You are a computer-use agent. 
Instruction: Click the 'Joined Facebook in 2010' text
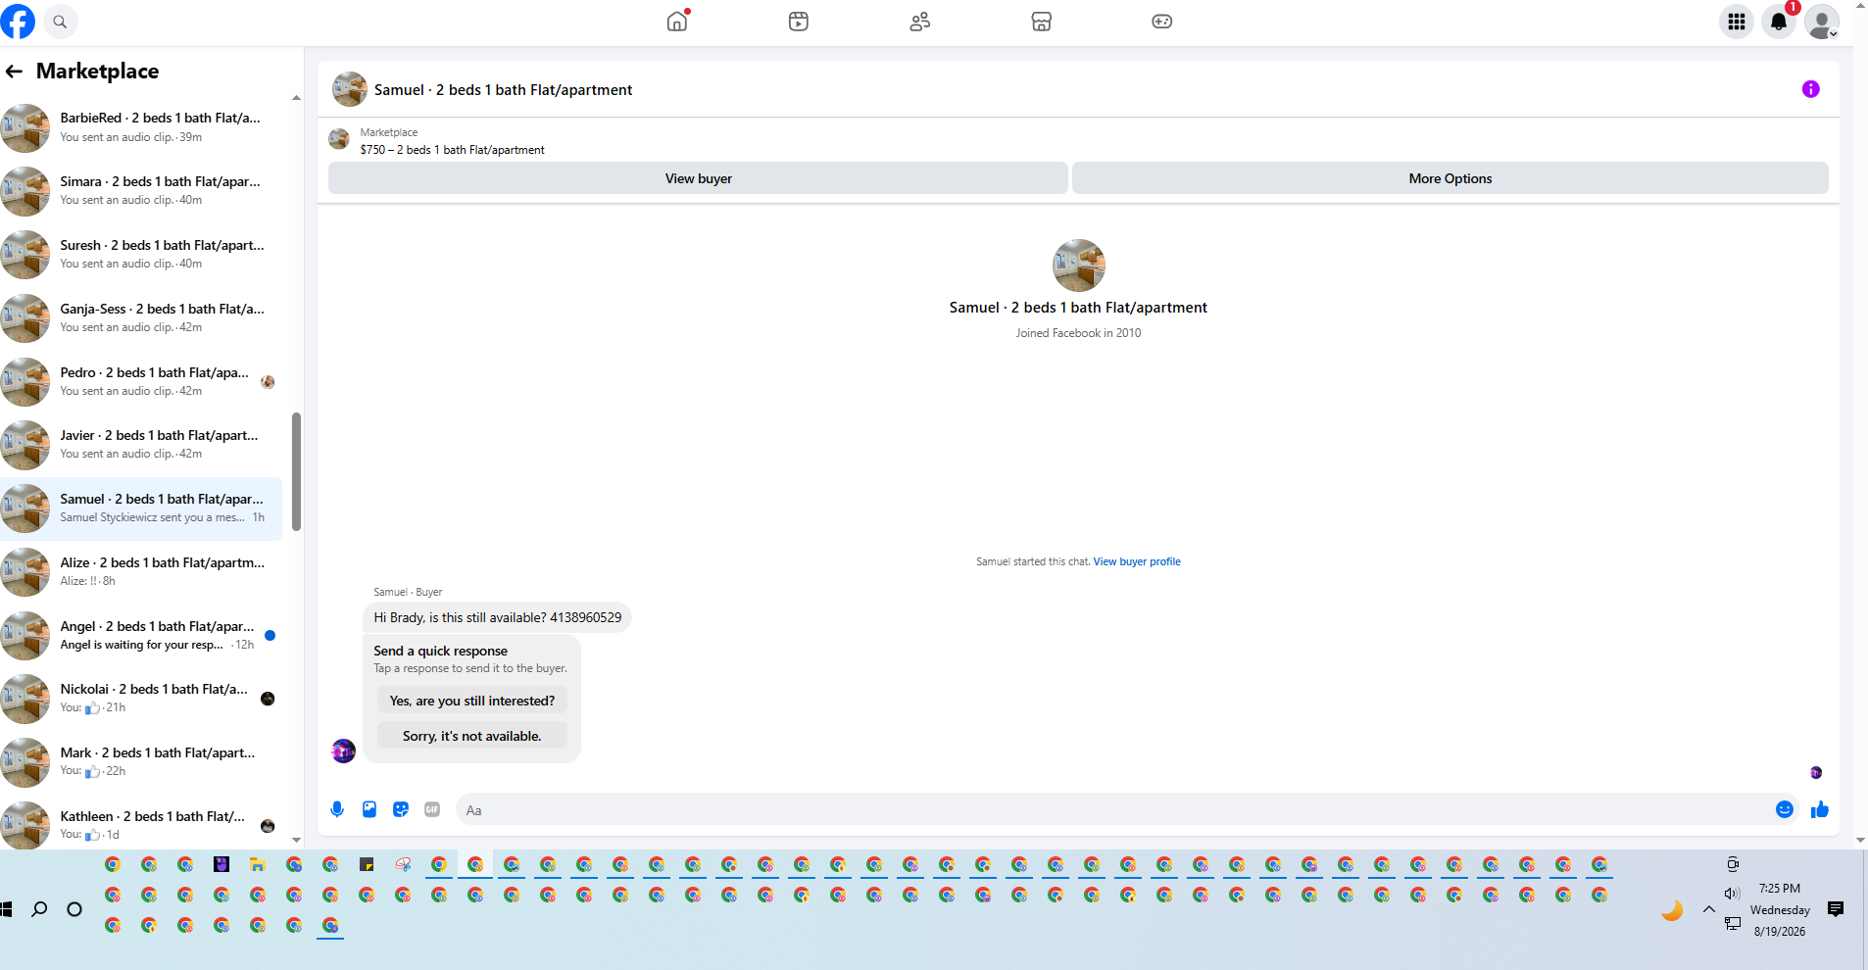point(1078,333)
